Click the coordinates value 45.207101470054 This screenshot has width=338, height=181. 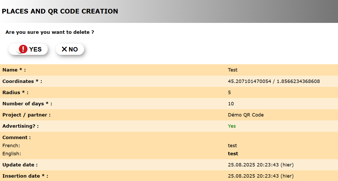tap(249, 81)
